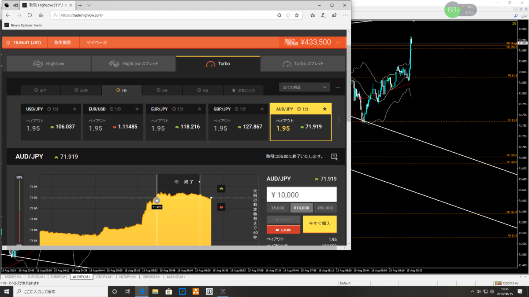The height and width of the screenshot is (297, 529).
Task: Click the red Low arrow on chart
Action: pyautogui.click(x=221, y=207)
